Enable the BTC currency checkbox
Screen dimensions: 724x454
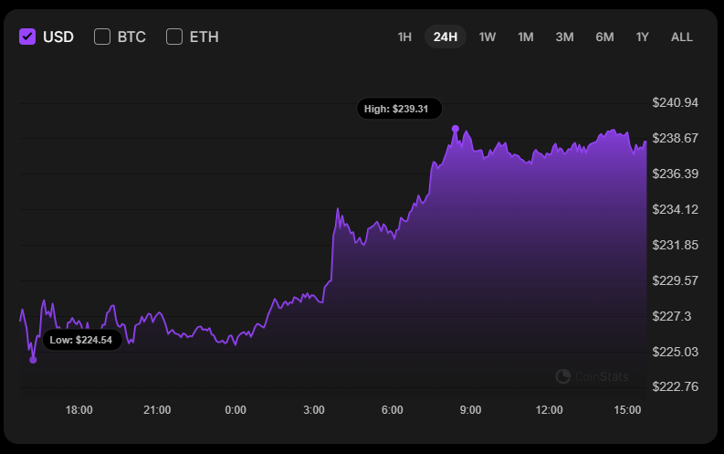102,37
